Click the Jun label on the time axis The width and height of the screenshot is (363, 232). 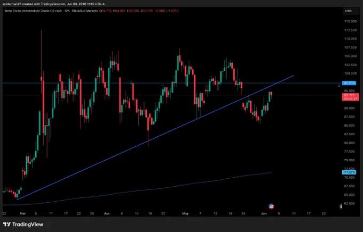[264, 213]
